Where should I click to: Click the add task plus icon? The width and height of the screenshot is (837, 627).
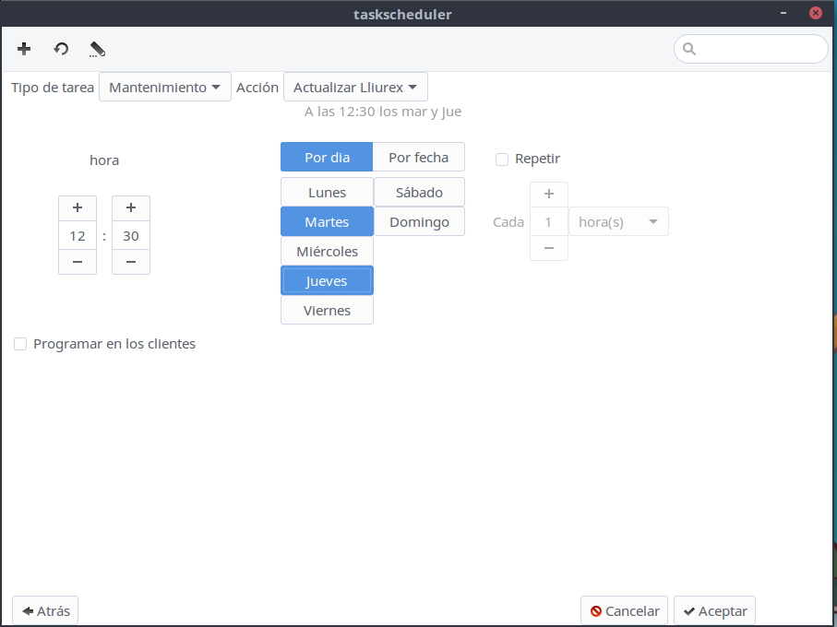click(x=24, y=49)
